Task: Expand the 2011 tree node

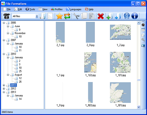Action: (x=4, y=85)
